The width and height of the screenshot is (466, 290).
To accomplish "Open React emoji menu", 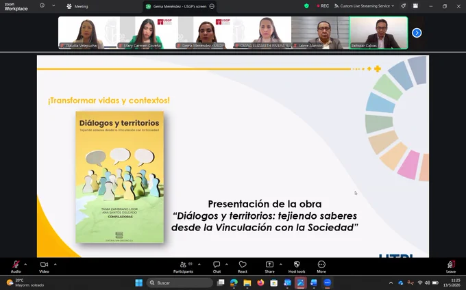I will [243, 267].
